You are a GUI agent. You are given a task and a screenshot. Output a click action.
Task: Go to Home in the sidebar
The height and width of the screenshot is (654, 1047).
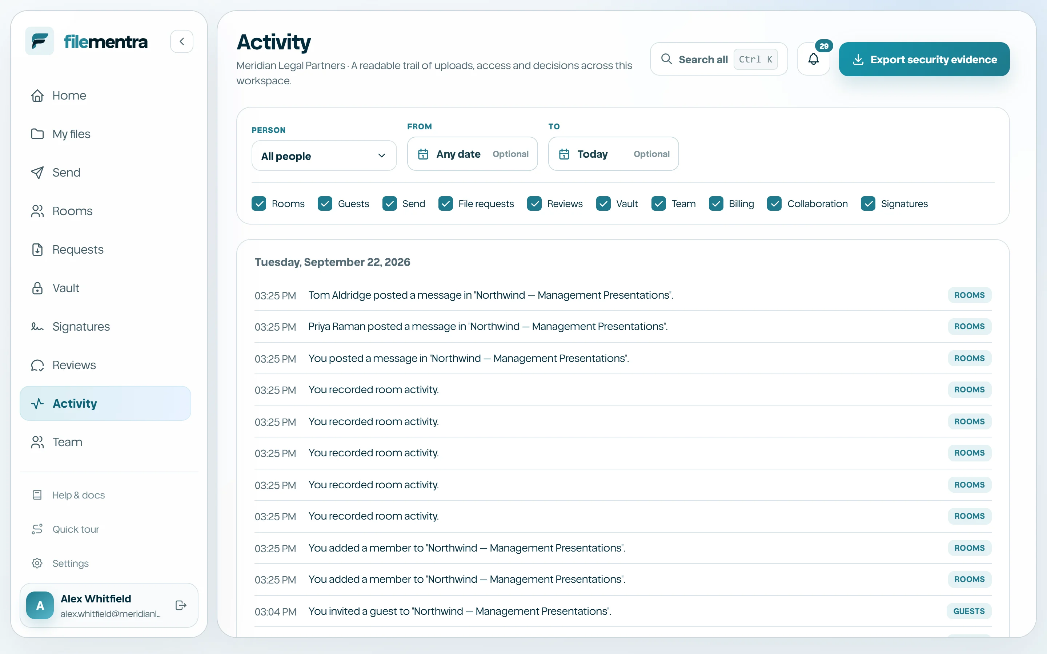pyautogui.click(x=105, y=96)
